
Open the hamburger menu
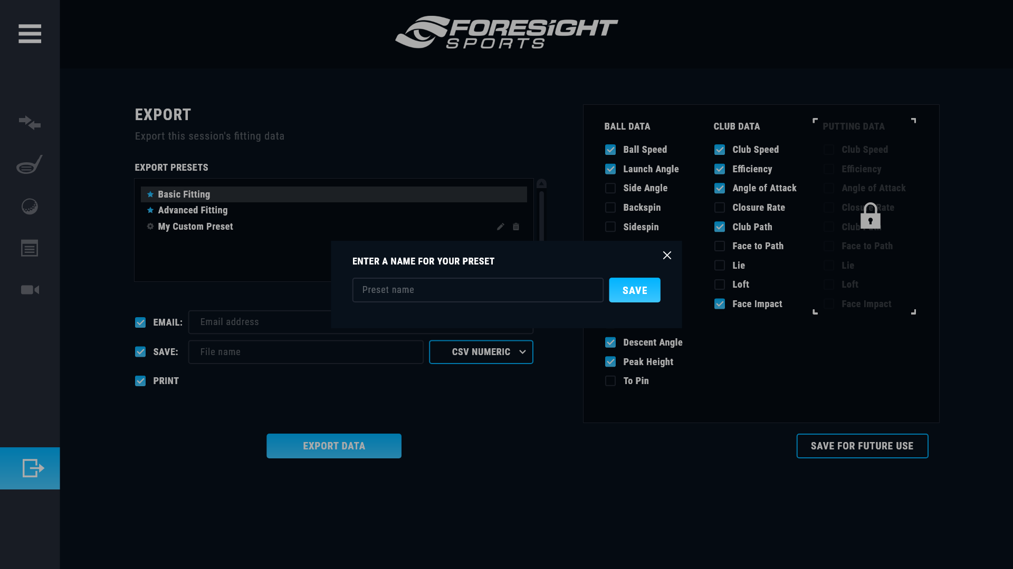(x=30, y=34)
